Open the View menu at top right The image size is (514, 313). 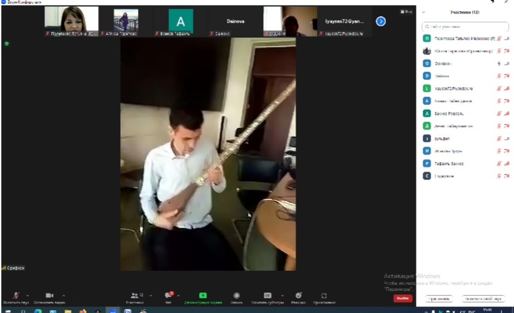[x=407, y=12]
